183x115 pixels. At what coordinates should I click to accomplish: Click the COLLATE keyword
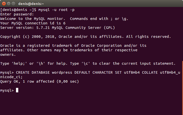pyautogui.click(x=150, y=72)
